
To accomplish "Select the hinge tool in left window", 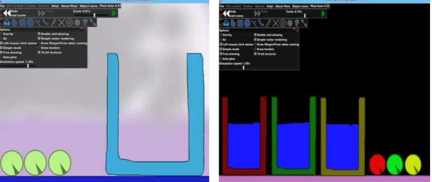I will (x=69, y=23).
